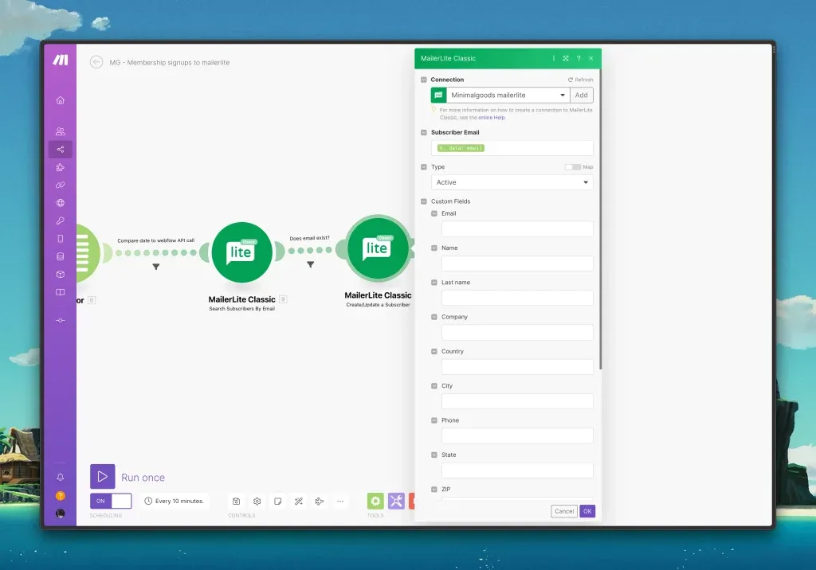Select the MailerLite Search Subscribers By Email module
Screen dimensions: 816x570
tap(241, 252)
